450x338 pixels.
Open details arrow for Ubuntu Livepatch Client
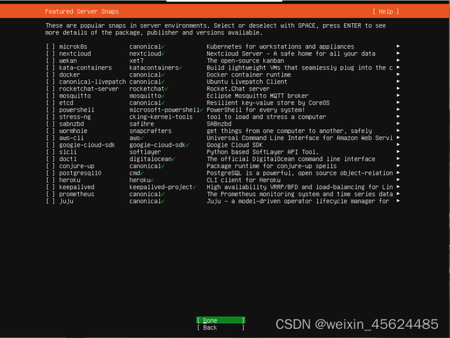[398, 82]
